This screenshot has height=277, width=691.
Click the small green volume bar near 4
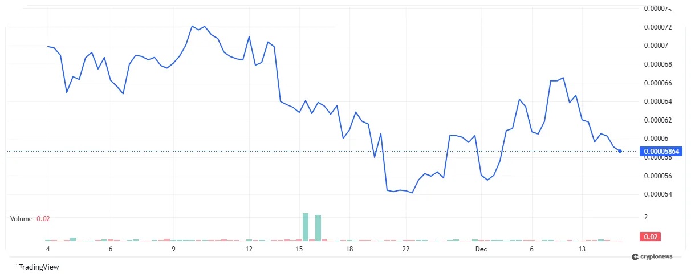[73, 239]
